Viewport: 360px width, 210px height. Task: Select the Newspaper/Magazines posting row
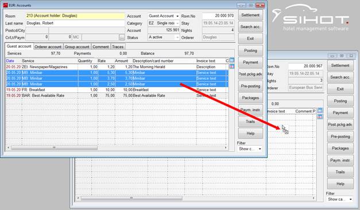(117, 67)
